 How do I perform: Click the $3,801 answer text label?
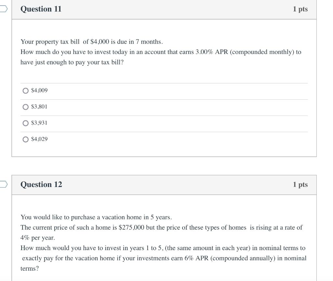[39, 107]
